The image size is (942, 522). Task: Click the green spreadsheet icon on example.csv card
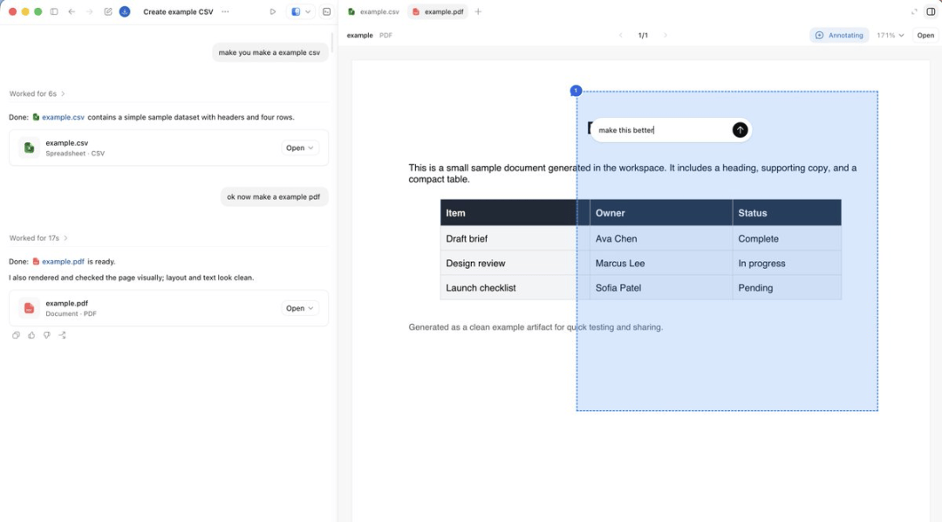point(29,148)
